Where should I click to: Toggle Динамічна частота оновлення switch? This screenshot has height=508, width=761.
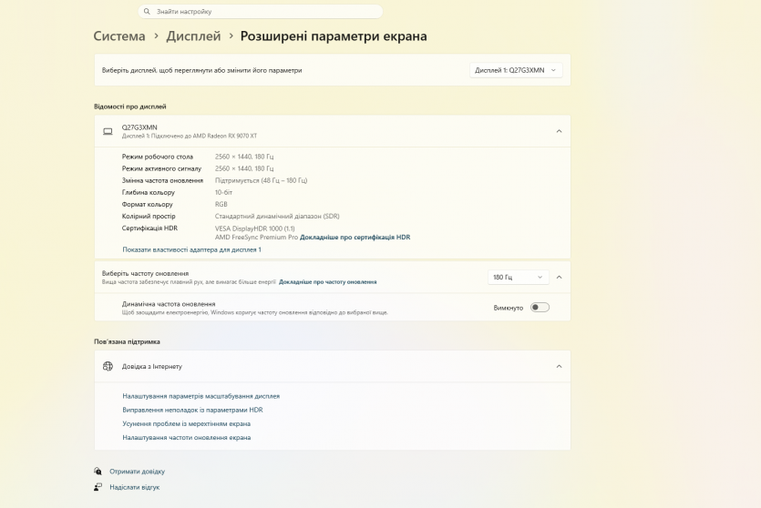(540, 308)
